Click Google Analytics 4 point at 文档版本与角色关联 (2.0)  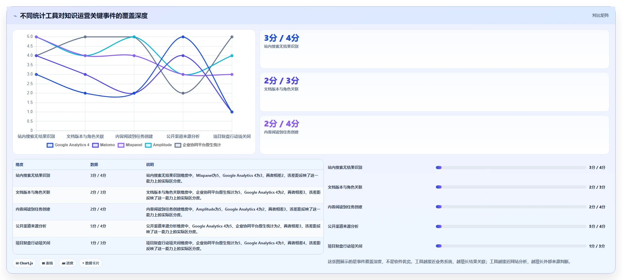point(85,93)
